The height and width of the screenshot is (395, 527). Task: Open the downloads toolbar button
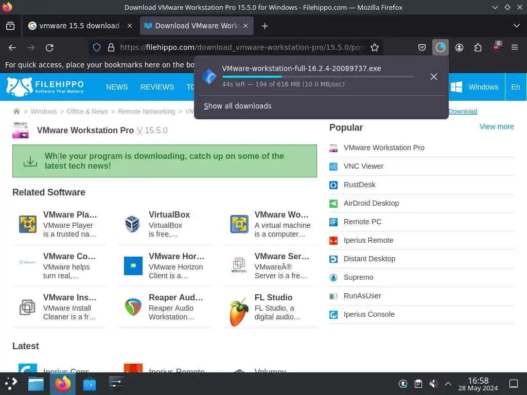[x=441, y=48]
